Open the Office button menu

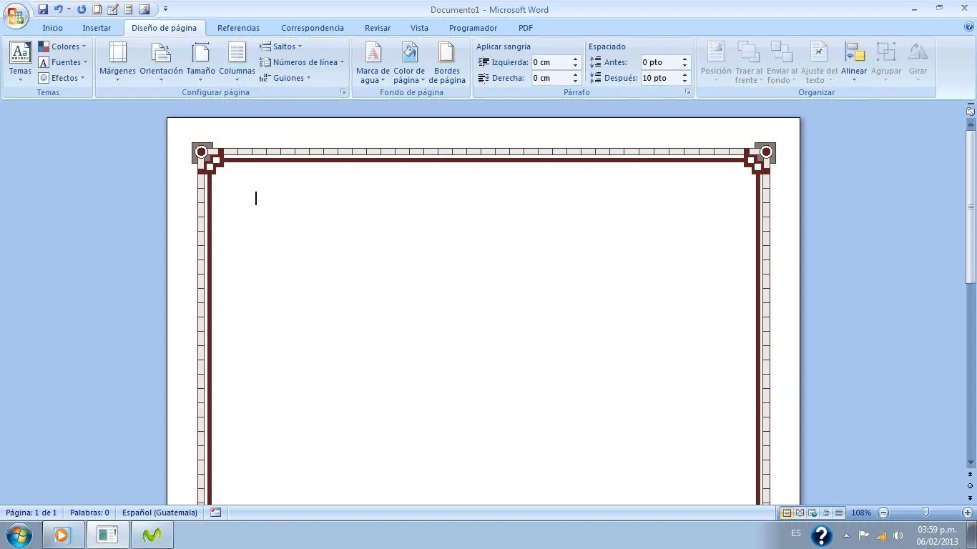(17, 14)
